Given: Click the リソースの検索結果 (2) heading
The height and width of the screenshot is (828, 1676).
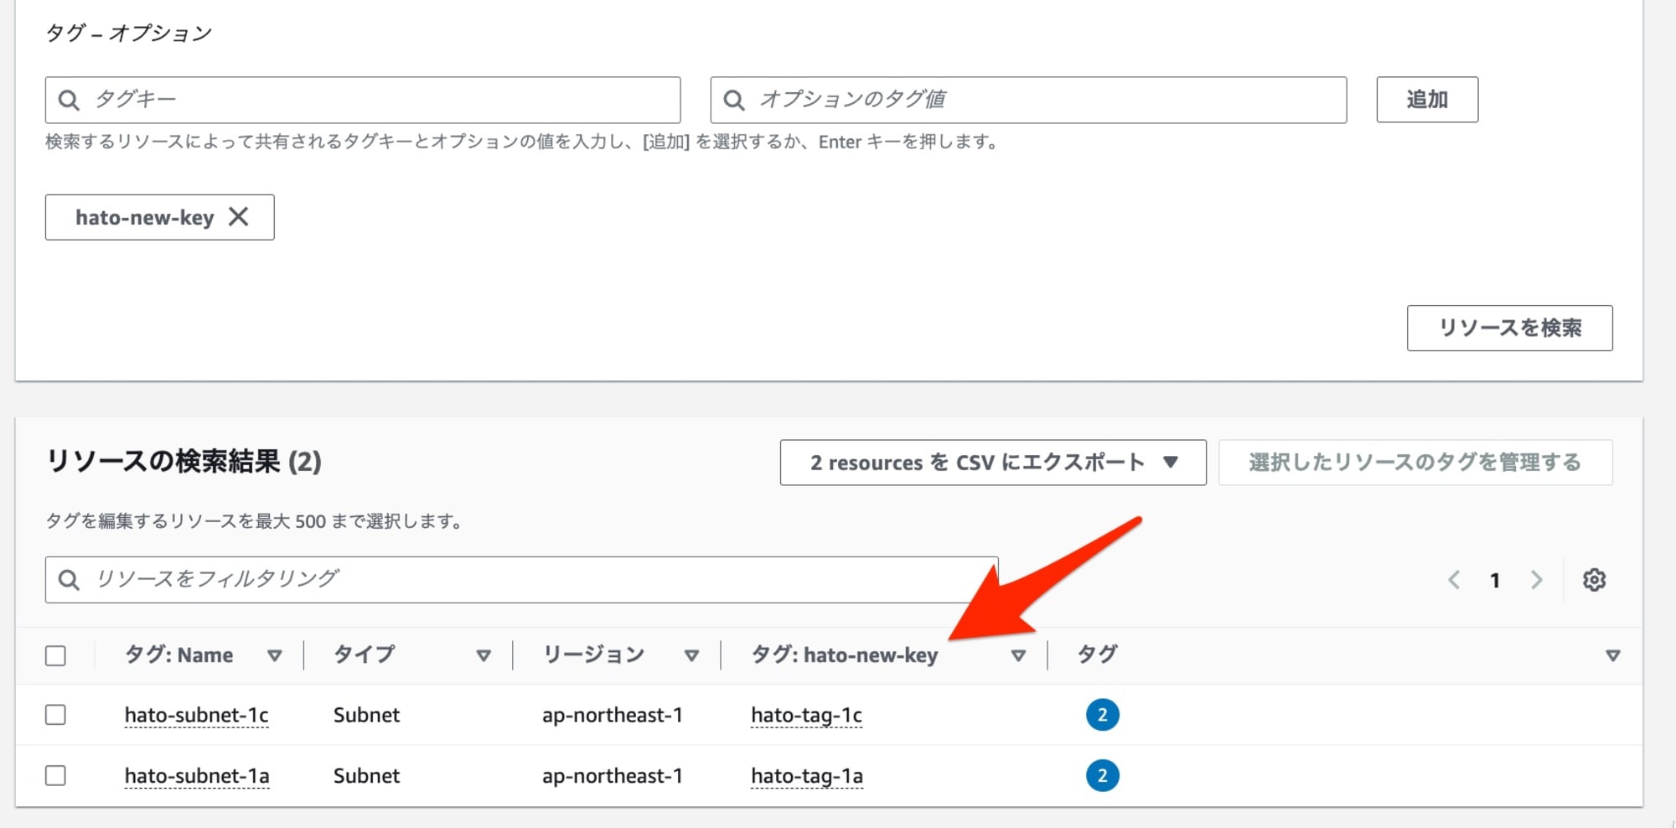Looking at the screenshot, I should coord(184,461).
